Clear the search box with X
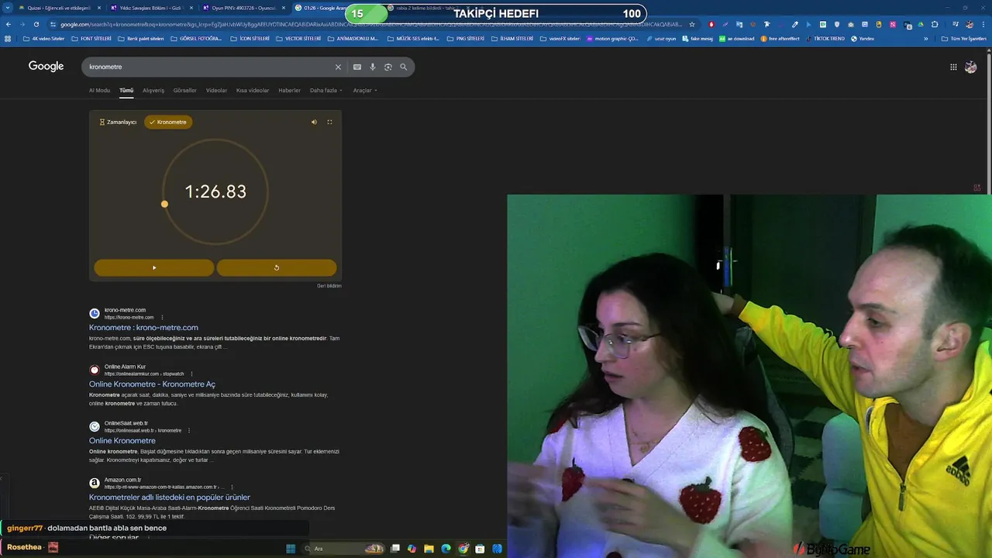992x558 pixels. click(x=338, y=67)
